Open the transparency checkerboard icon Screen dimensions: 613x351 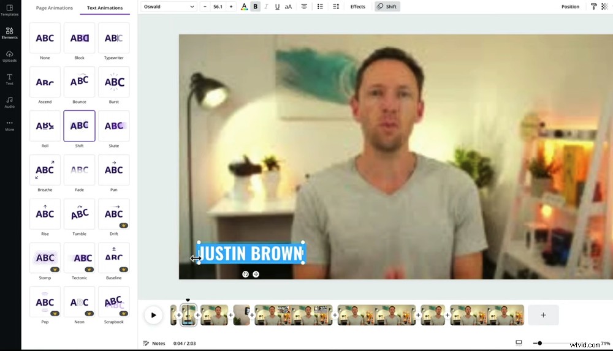pos(604,7)
